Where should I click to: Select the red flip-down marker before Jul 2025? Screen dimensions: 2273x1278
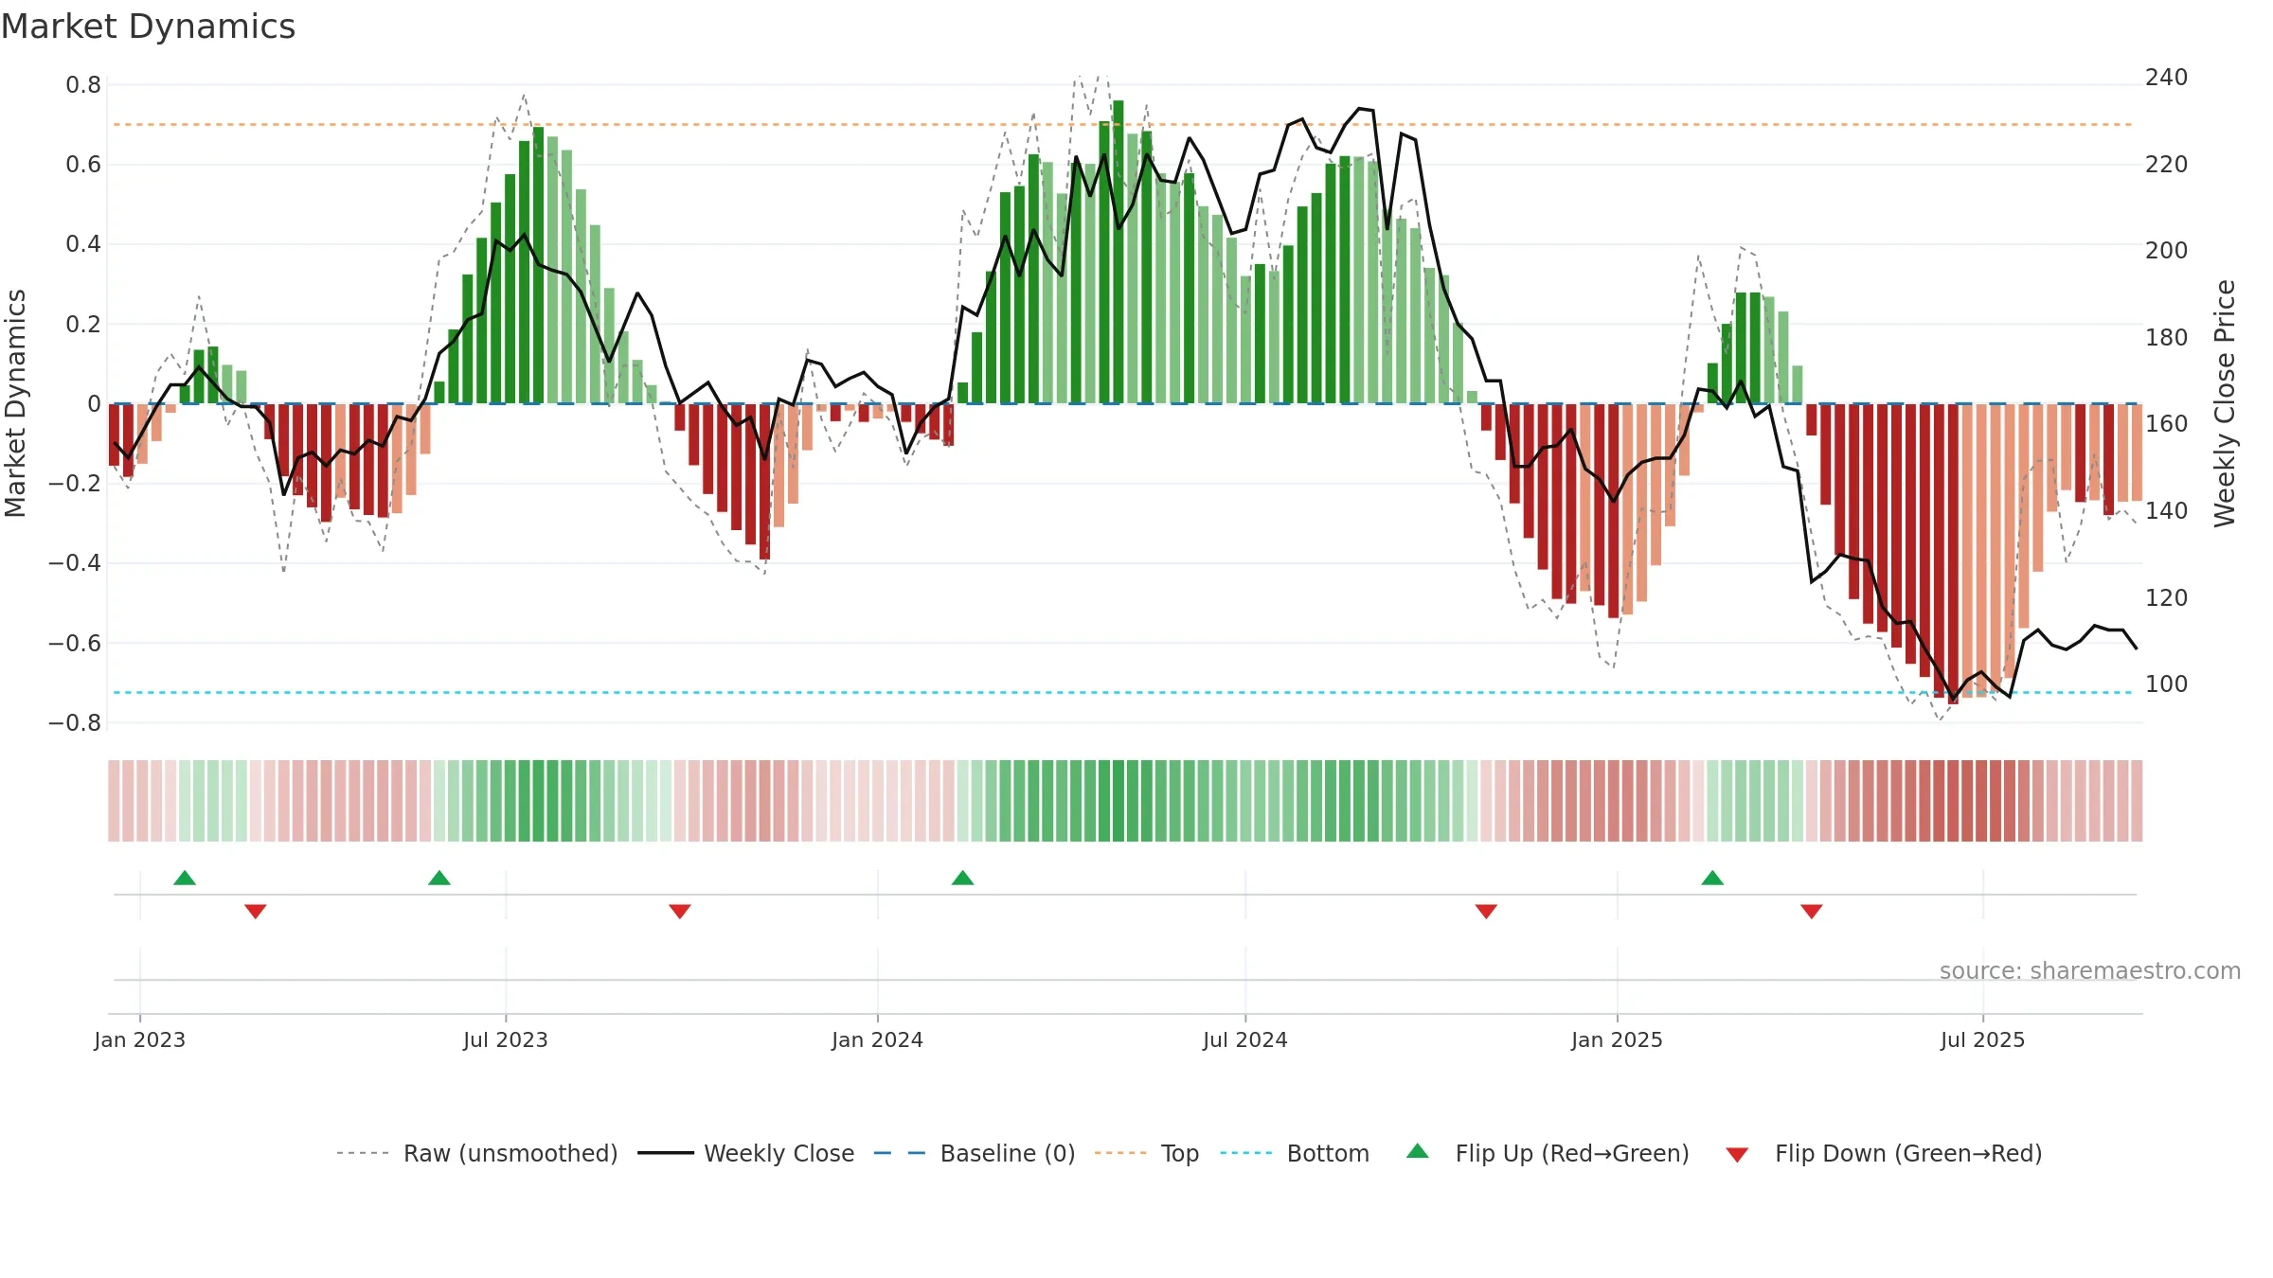coord(1812,911)
